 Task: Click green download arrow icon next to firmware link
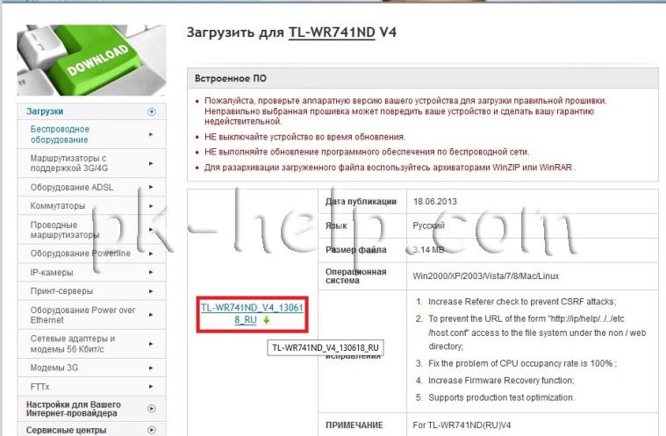(267, 320)
